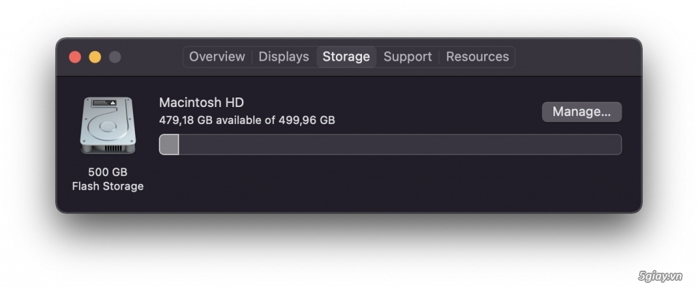Click the 5giay.vn watermark logo
The height and width of the screenshot is (287, 698).
(660, 276)
